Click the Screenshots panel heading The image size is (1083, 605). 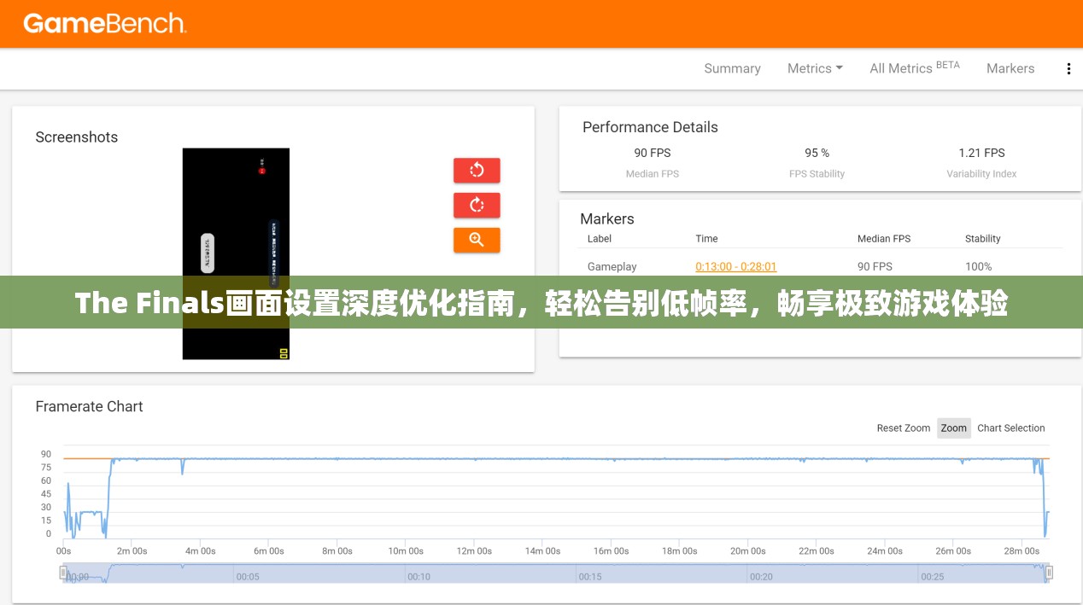pyautogui.click(x=77, y=137)
